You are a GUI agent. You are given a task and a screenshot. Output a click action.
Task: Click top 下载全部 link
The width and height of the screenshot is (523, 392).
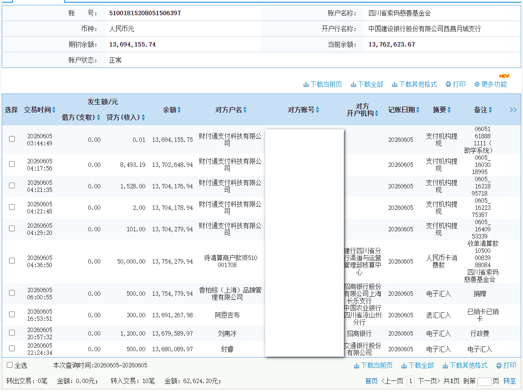(x=367, y=84)
